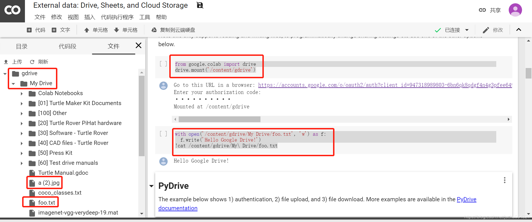Expand [30] Software - Turtle Rover folder
532x222 pixels.
pyautogui.click(x=22, y=133)
